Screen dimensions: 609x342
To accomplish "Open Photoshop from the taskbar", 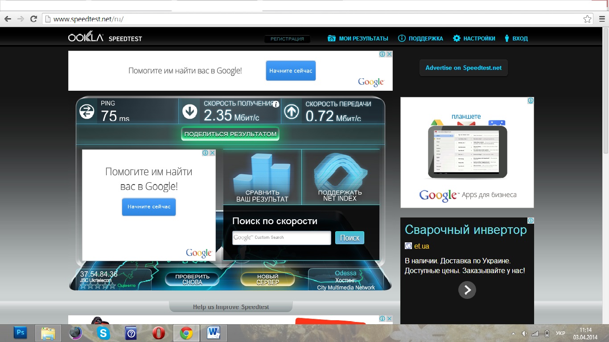I will (x=21, y=332).
